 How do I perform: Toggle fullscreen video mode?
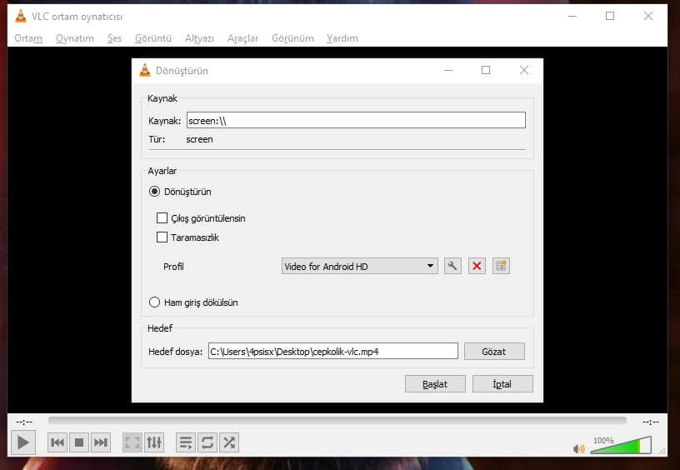(132, 442)
